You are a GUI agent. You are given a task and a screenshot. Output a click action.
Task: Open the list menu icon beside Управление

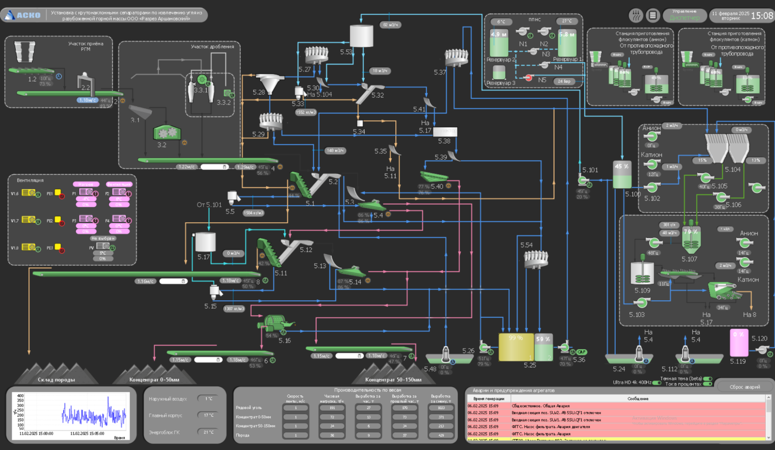653,16
